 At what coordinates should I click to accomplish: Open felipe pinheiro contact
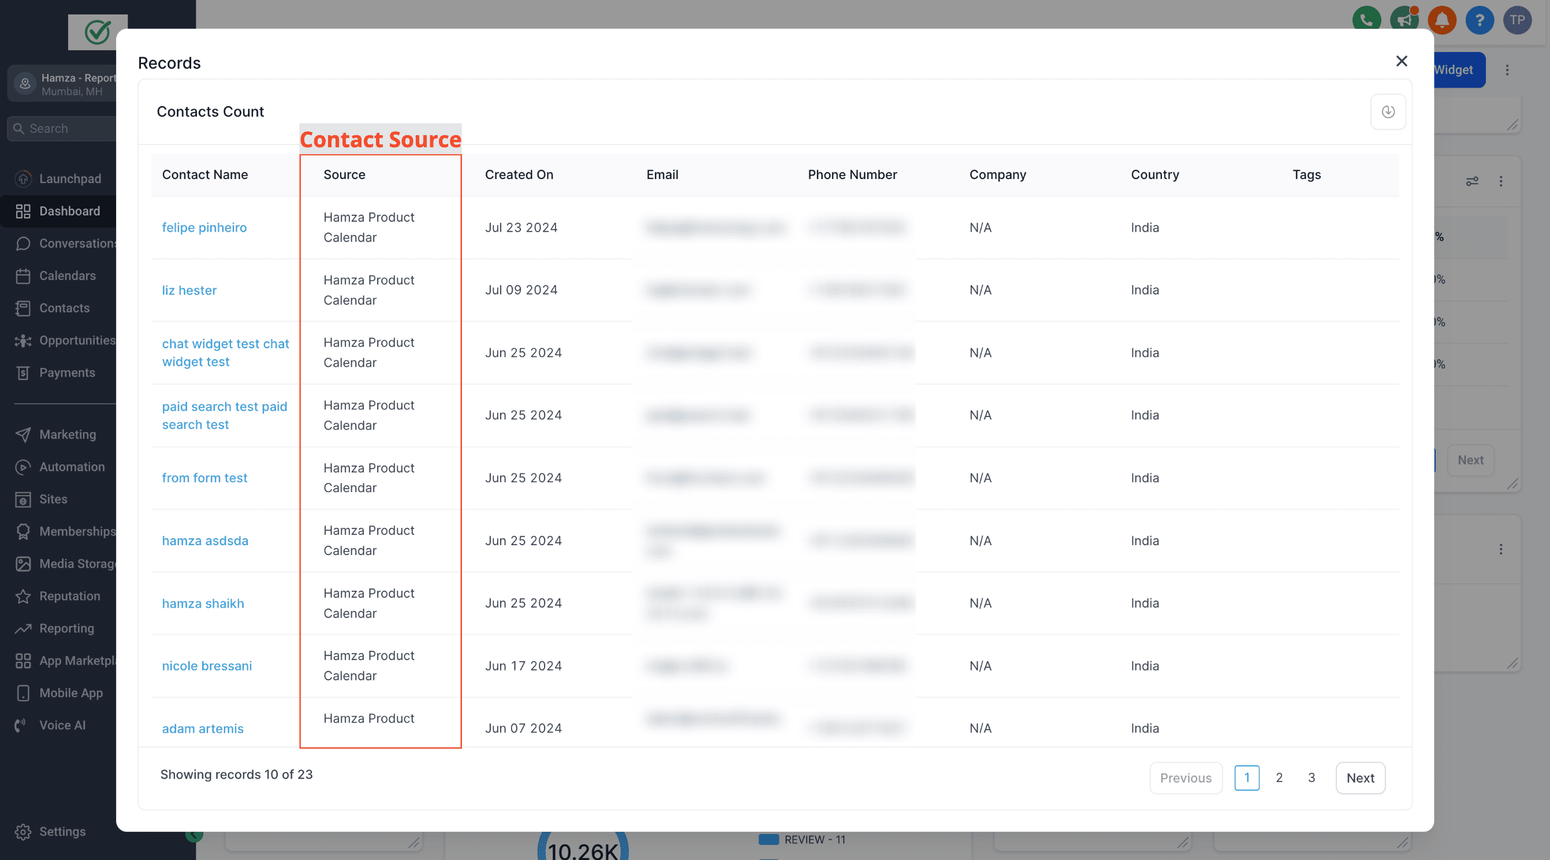[x=204, y=228]
